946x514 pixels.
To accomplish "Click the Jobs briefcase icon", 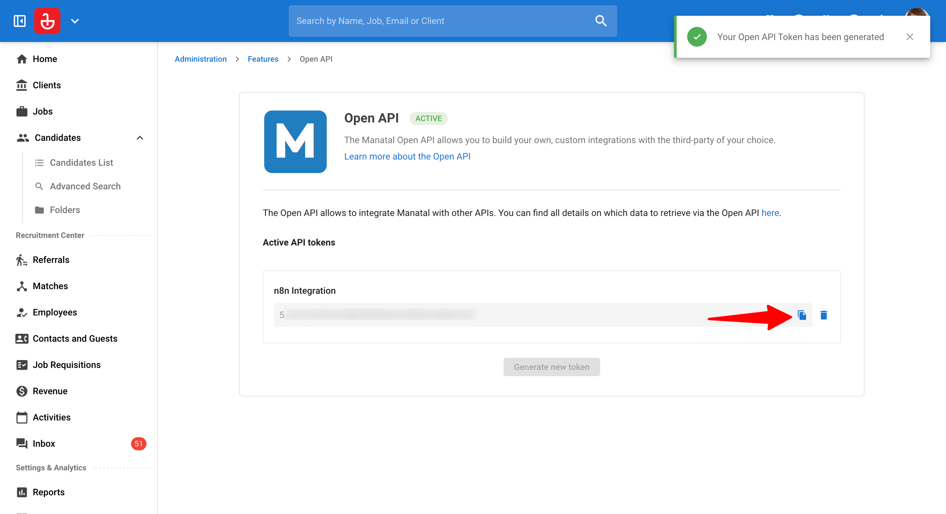I will point(22,112).
